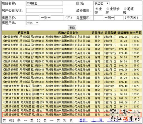
Task: Click the minimum 房屋面积 input field
Action: 98,18
